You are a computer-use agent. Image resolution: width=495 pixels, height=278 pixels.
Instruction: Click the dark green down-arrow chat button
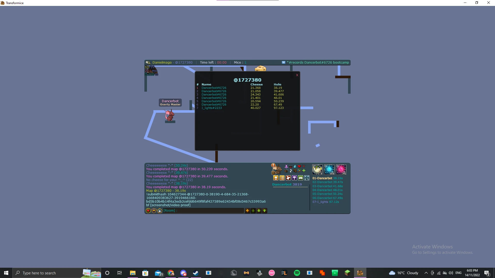pos(253,211)
